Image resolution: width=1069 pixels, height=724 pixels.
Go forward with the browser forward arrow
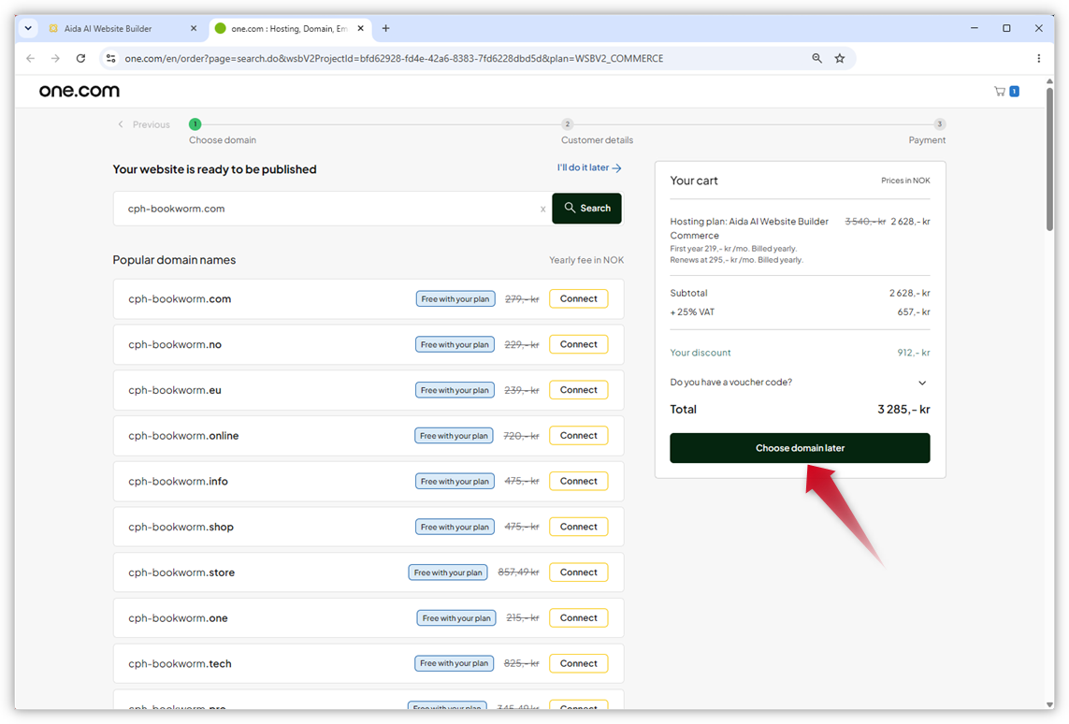coord(55,59)
